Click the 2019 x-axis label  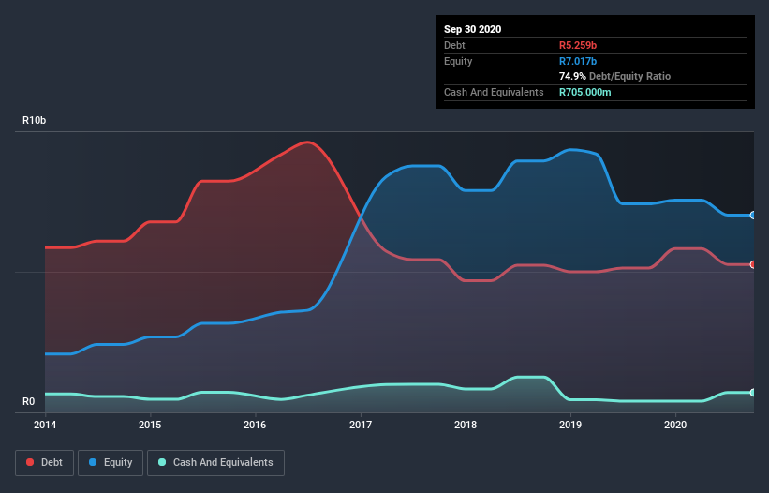[570, 425]
